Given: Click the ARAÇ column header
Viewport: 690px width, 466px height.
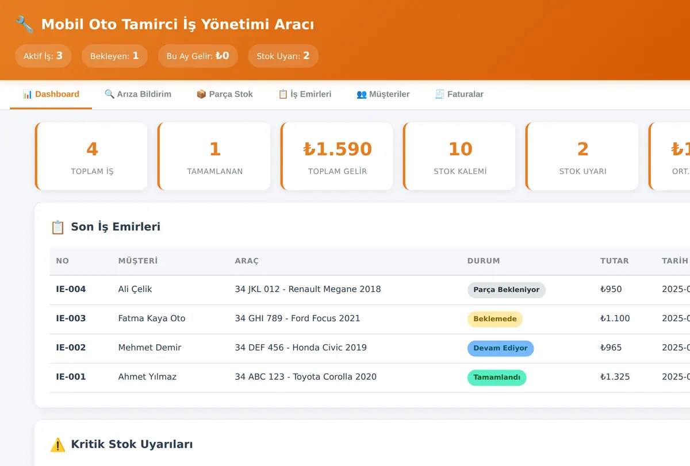Looking at the screenshot, I should (x=247, y=261).
